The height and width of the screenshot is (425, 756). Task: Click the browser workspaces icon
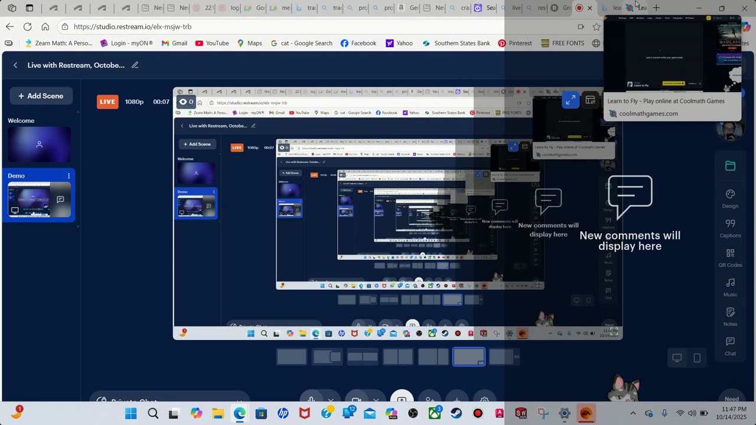[12, 8]
